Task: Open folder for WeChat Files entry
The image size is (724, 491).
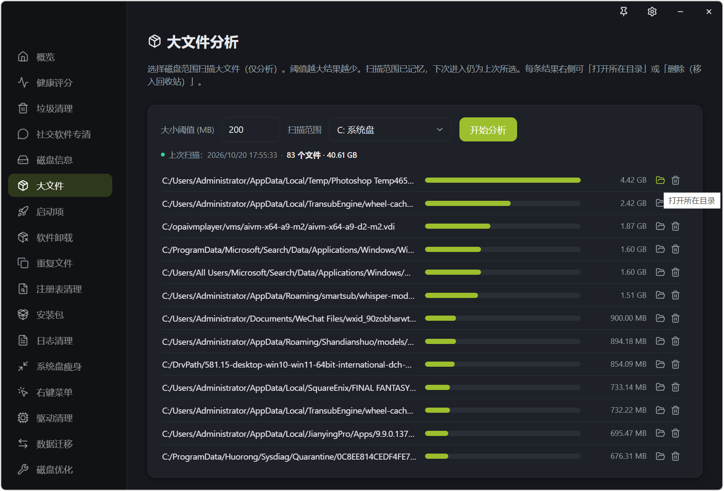Action: [x=660, y=318]
